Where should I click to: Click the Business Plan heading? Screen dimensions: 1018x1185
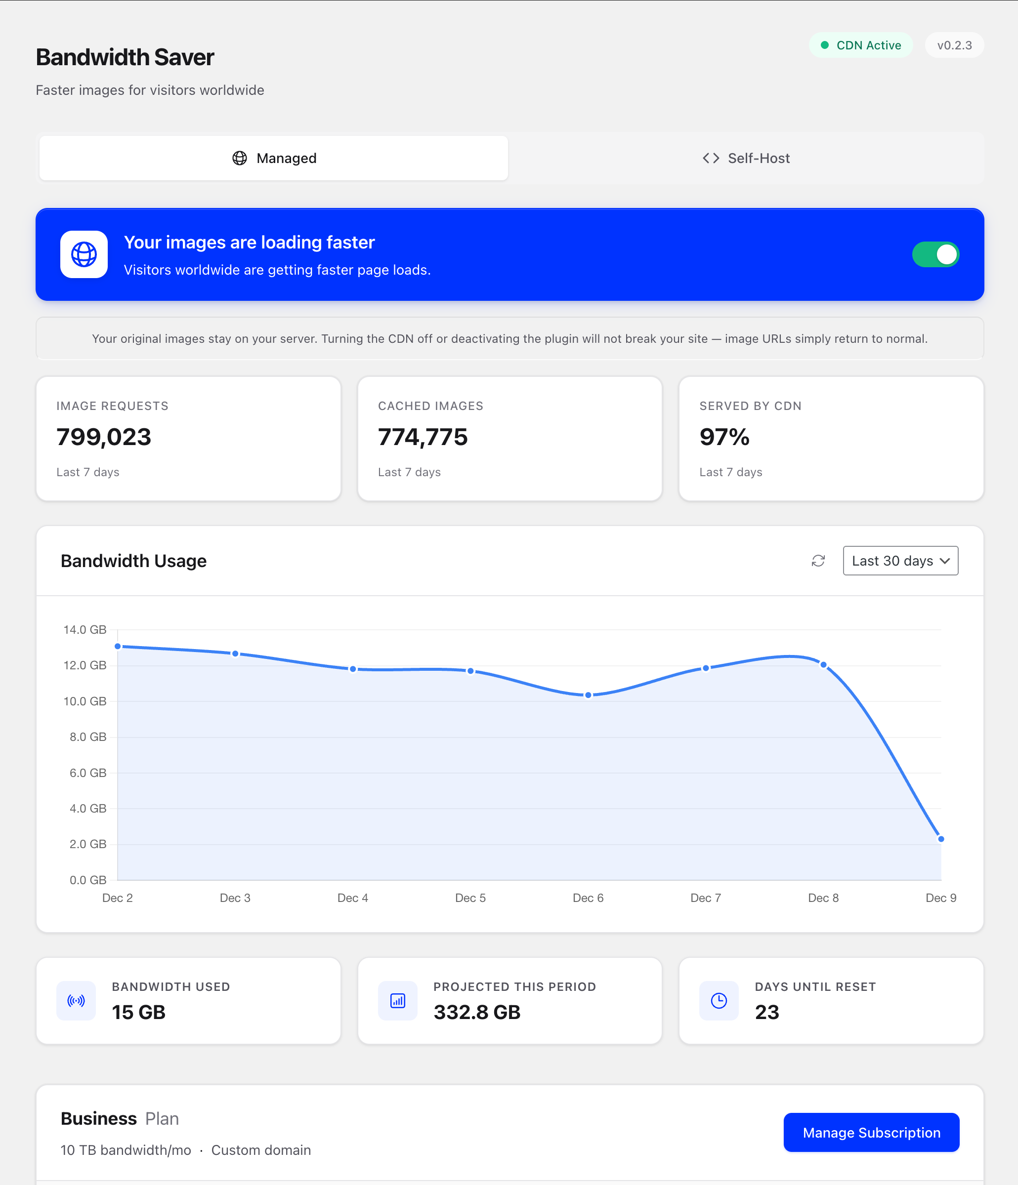(120, 1118)
